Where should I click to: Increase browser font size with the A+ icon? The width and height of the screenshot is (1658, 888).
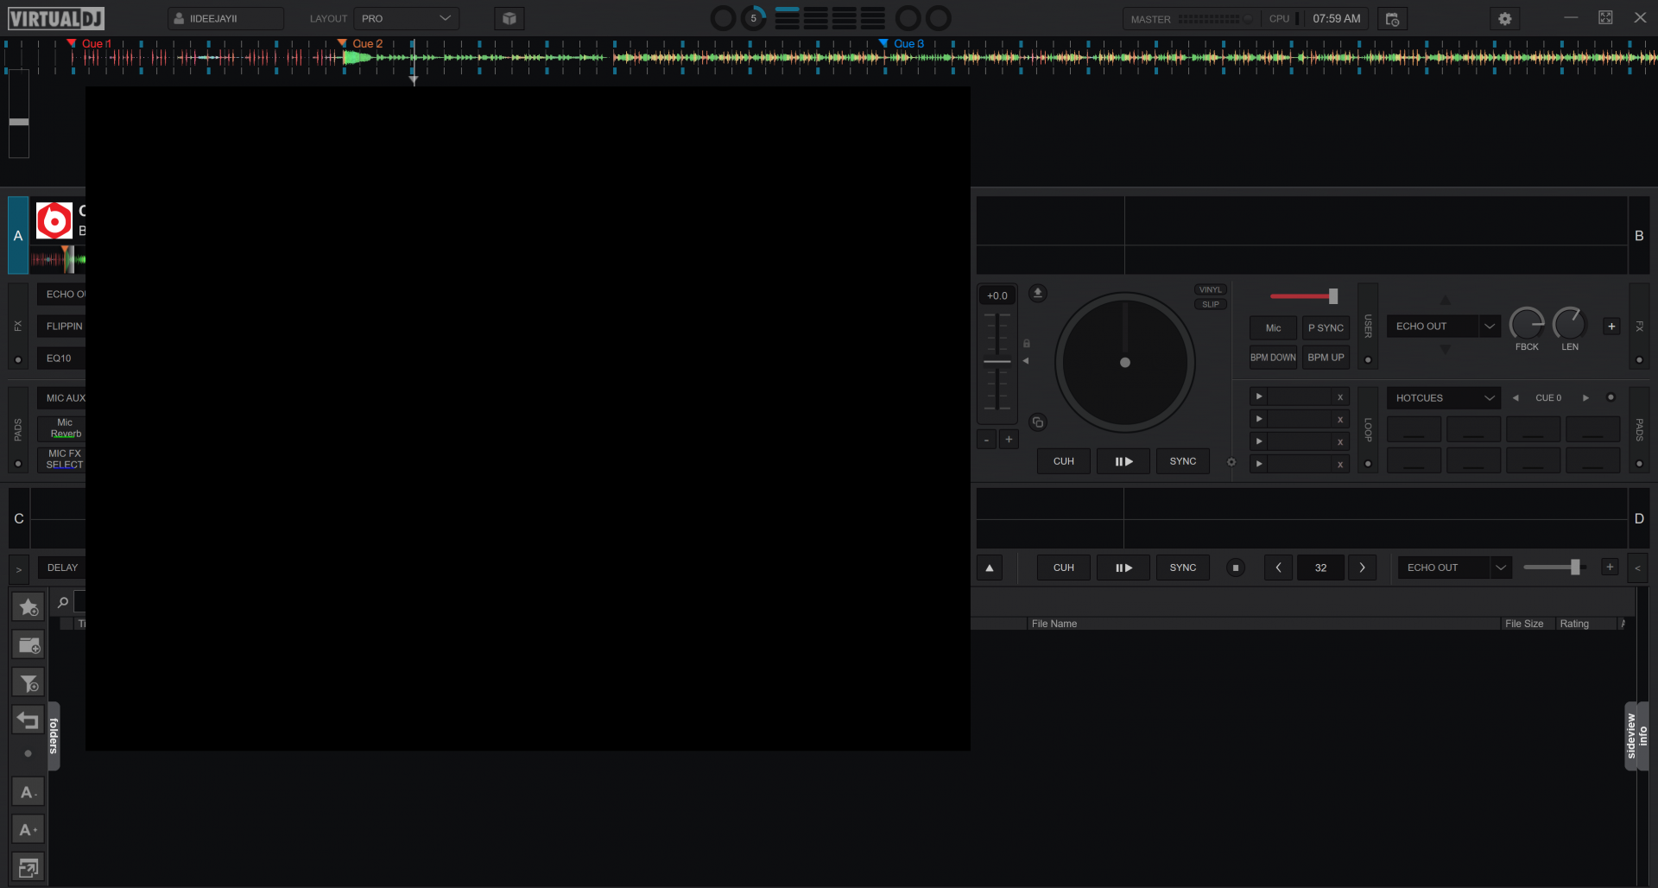28,829
